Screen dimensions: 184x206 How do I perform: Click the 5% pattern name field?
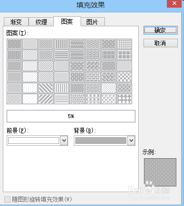71,116
